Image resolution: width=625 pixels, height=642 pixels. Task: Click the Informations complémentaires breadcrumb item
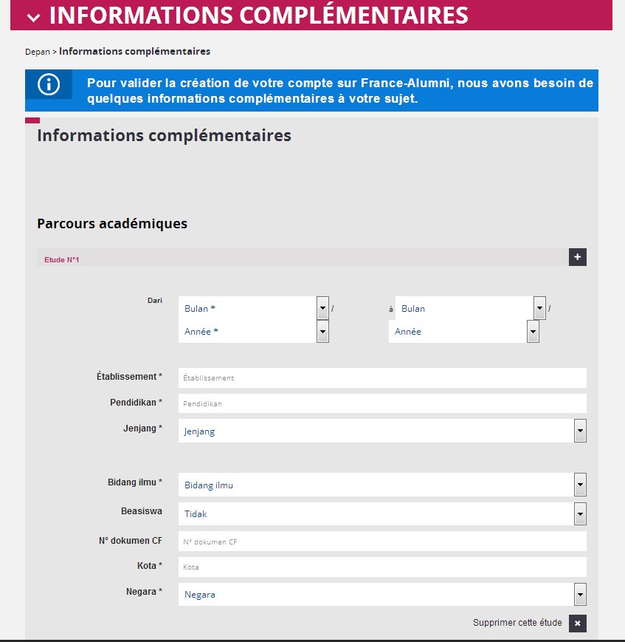coord(134,52)
